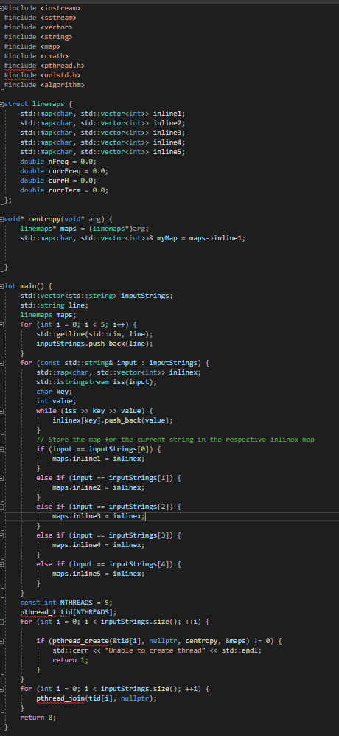Click the 'std::getline(std::cin, line);' line
Screen dimensions: 339x736
point(95,334)
